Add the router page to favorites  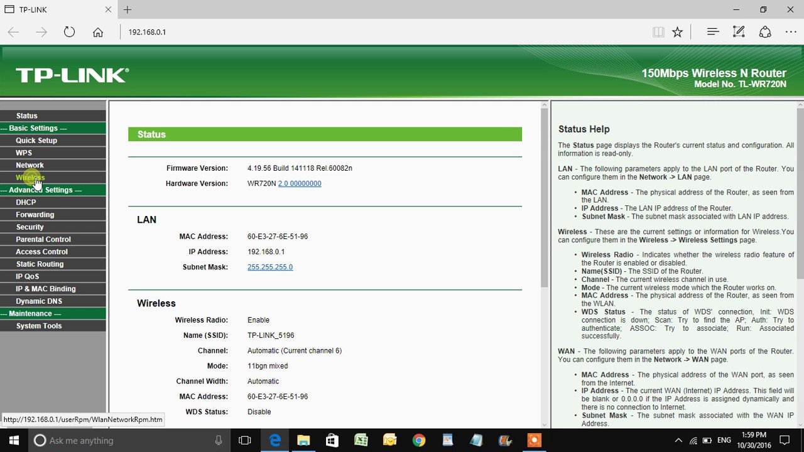[678, 31]
